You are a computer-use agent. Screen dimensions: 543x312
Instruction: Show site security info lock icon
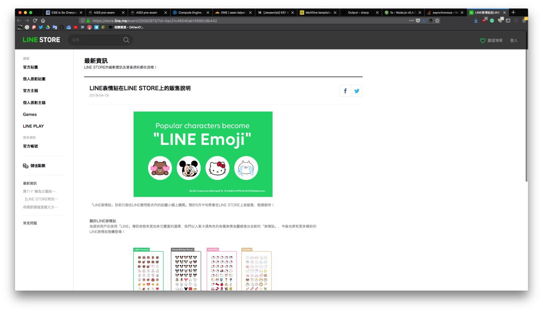pyautogui.click(x=88, y=20)
